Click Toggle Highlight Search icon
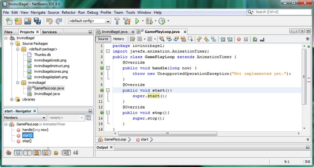This screenshot has width=314, height=167. point(183,39)
